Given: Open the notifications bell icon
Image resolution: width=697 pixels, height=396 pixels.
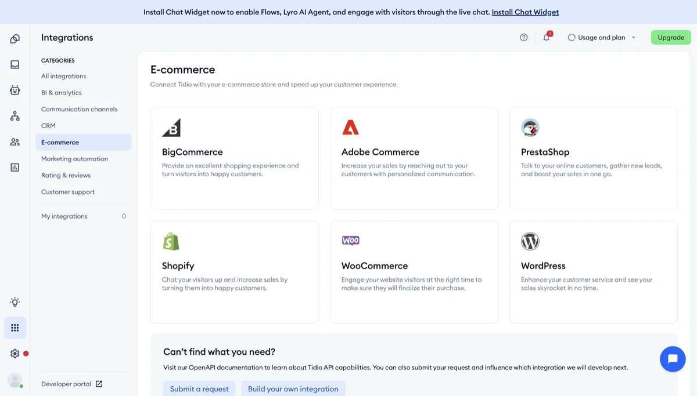Looking at the screenshot, I should [547, 37].
